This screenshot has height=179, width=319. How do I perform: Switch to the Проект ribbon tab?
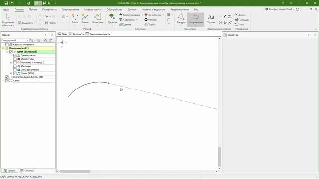pos(33,10)
